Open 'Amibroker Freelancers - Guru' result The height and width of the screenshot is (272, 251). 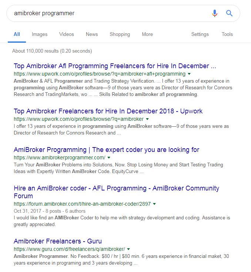click(58, 241)
